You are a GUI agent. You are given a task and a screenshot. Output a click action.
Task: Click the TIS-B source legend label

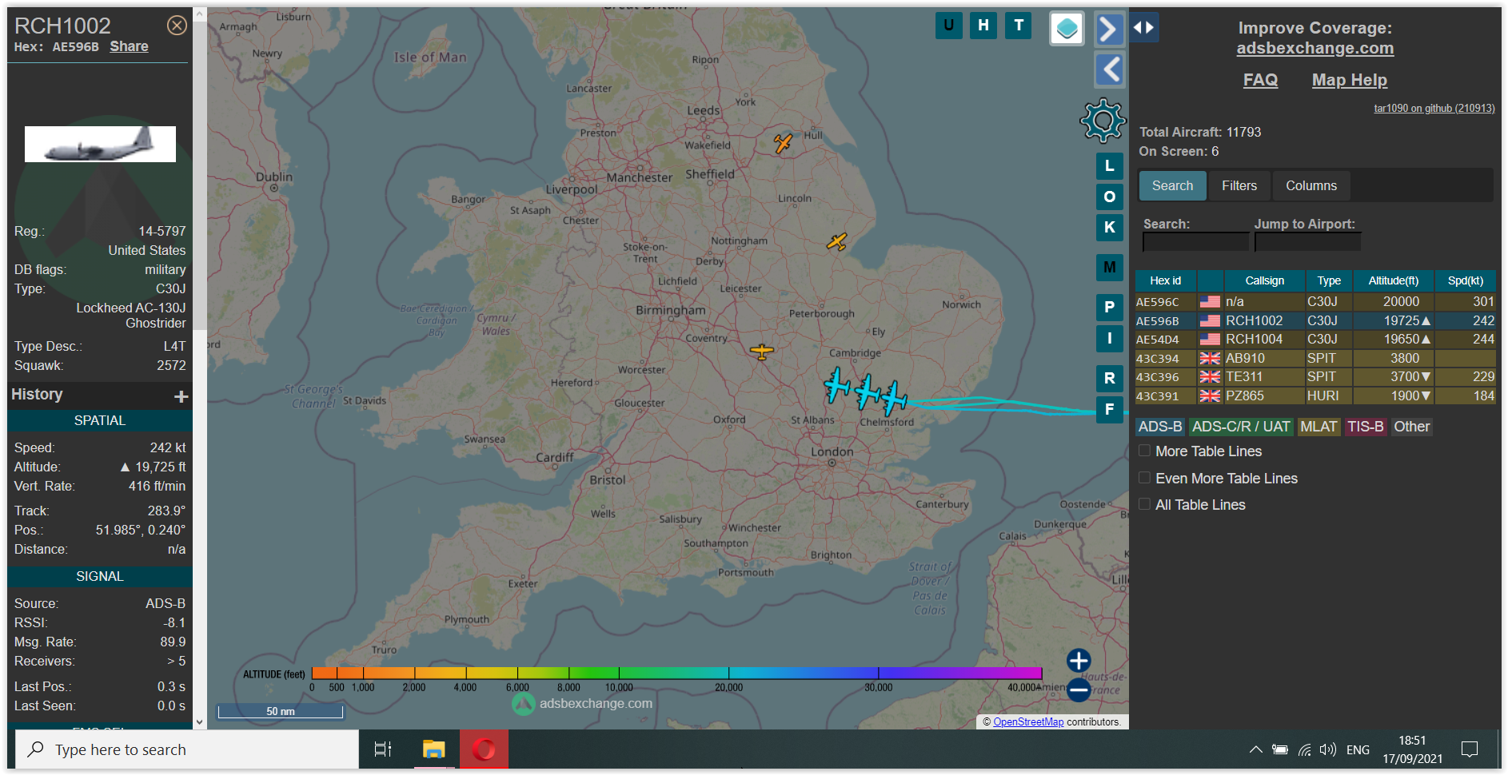(x=1365, y=427)
